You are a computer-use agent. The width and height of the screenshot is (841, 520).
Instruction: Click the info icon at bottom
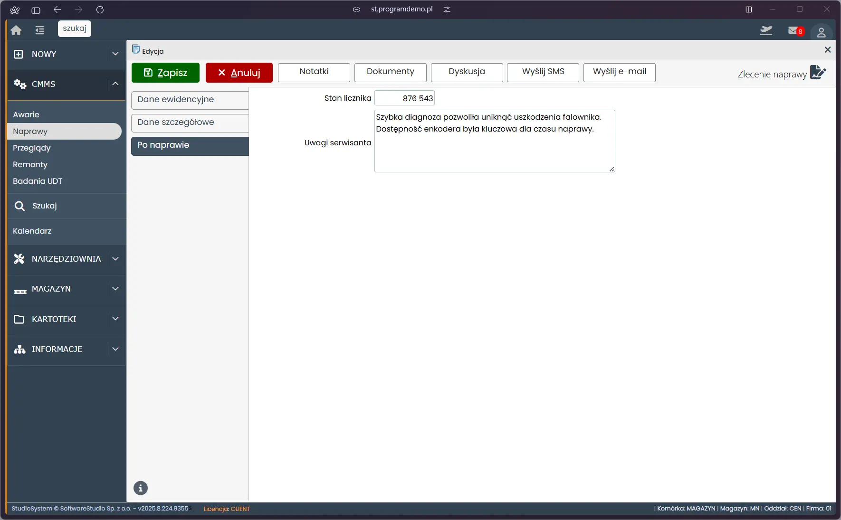tap(141, 488)
